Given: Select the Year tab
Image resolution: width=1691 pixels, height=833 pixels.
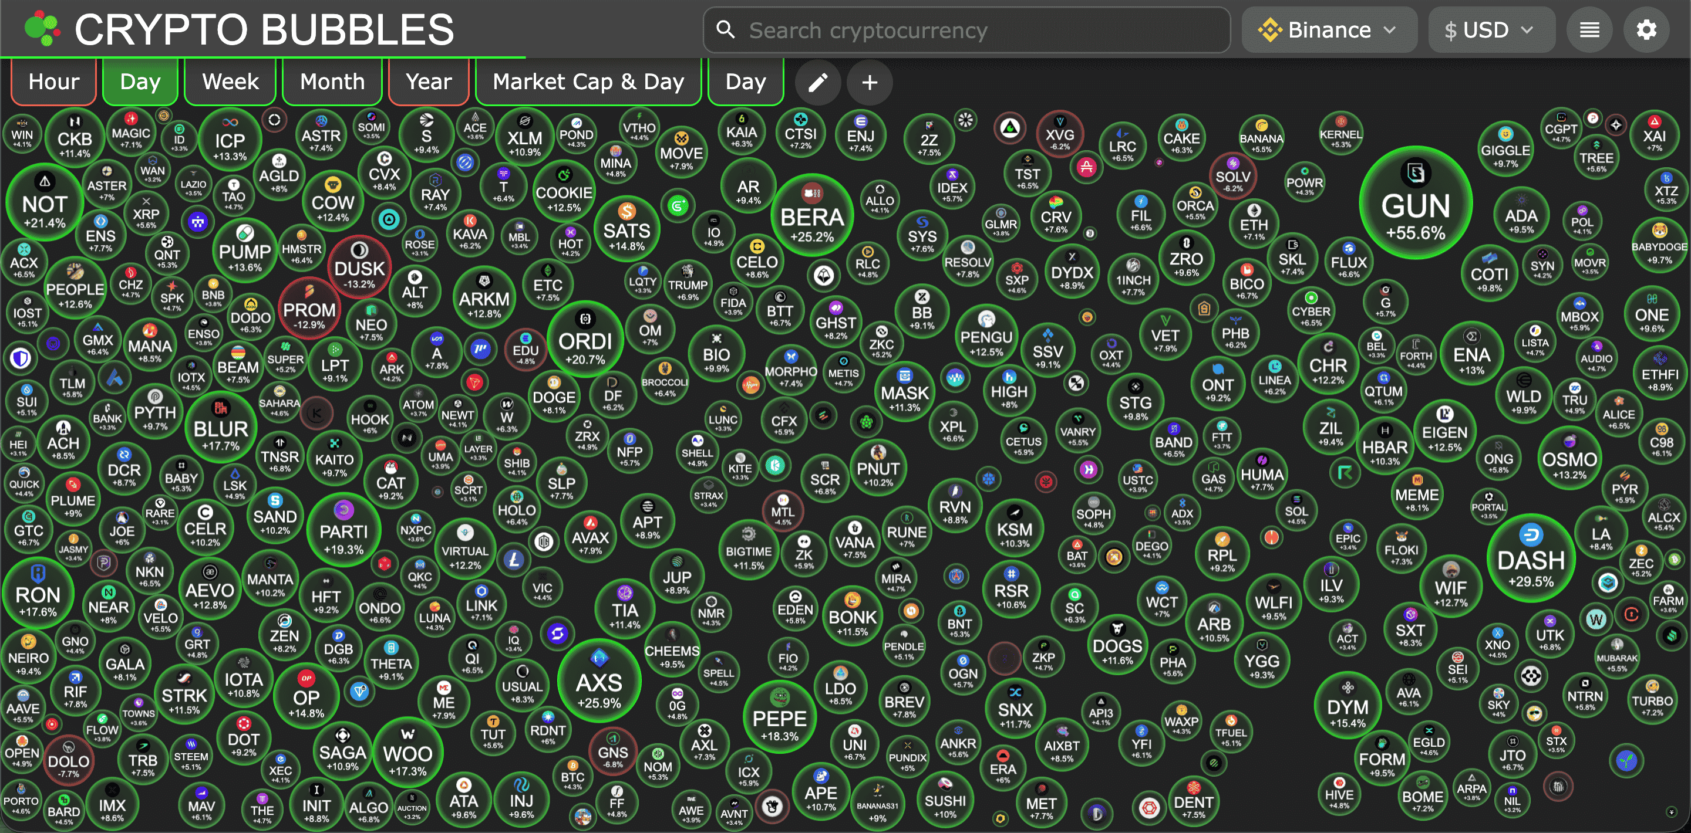Looking at the screenshot, I should [x=429, y=82].
